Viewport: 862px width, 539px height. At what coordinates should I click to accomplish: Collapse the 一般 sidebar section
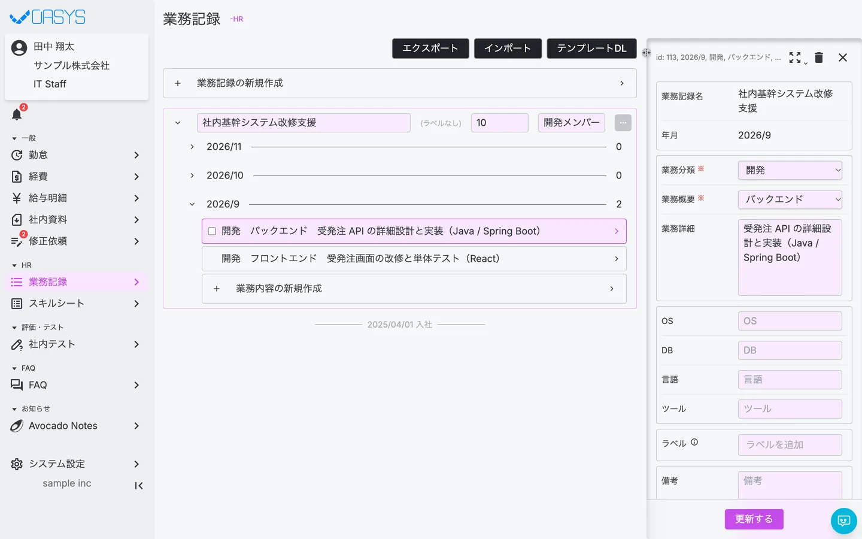tap(14, 138)
